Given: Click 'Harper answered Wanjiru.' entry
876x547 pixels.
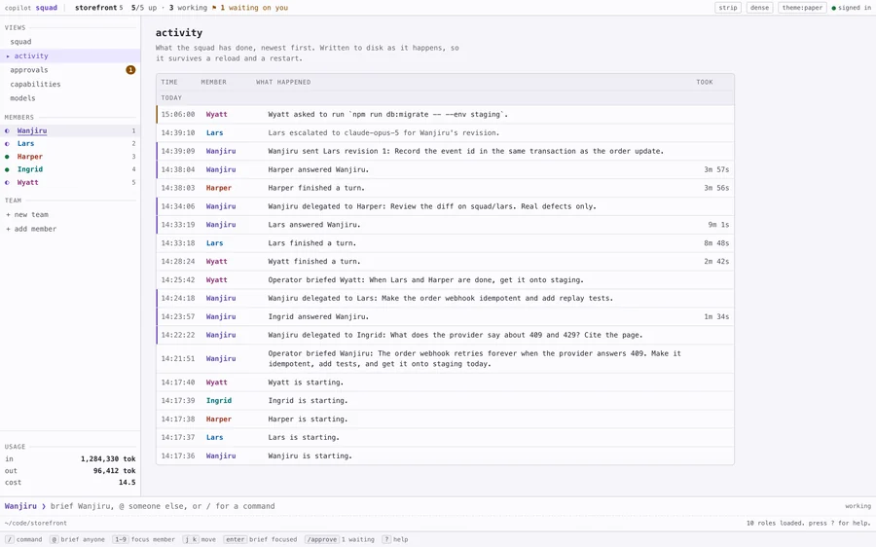Looking at the screenshot, I should pos(445,169).
